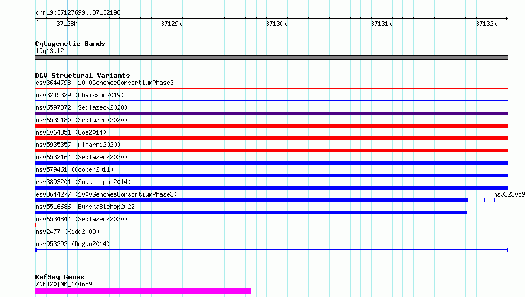Click the partially visible nsv323059 label

(x=509, y=194)
